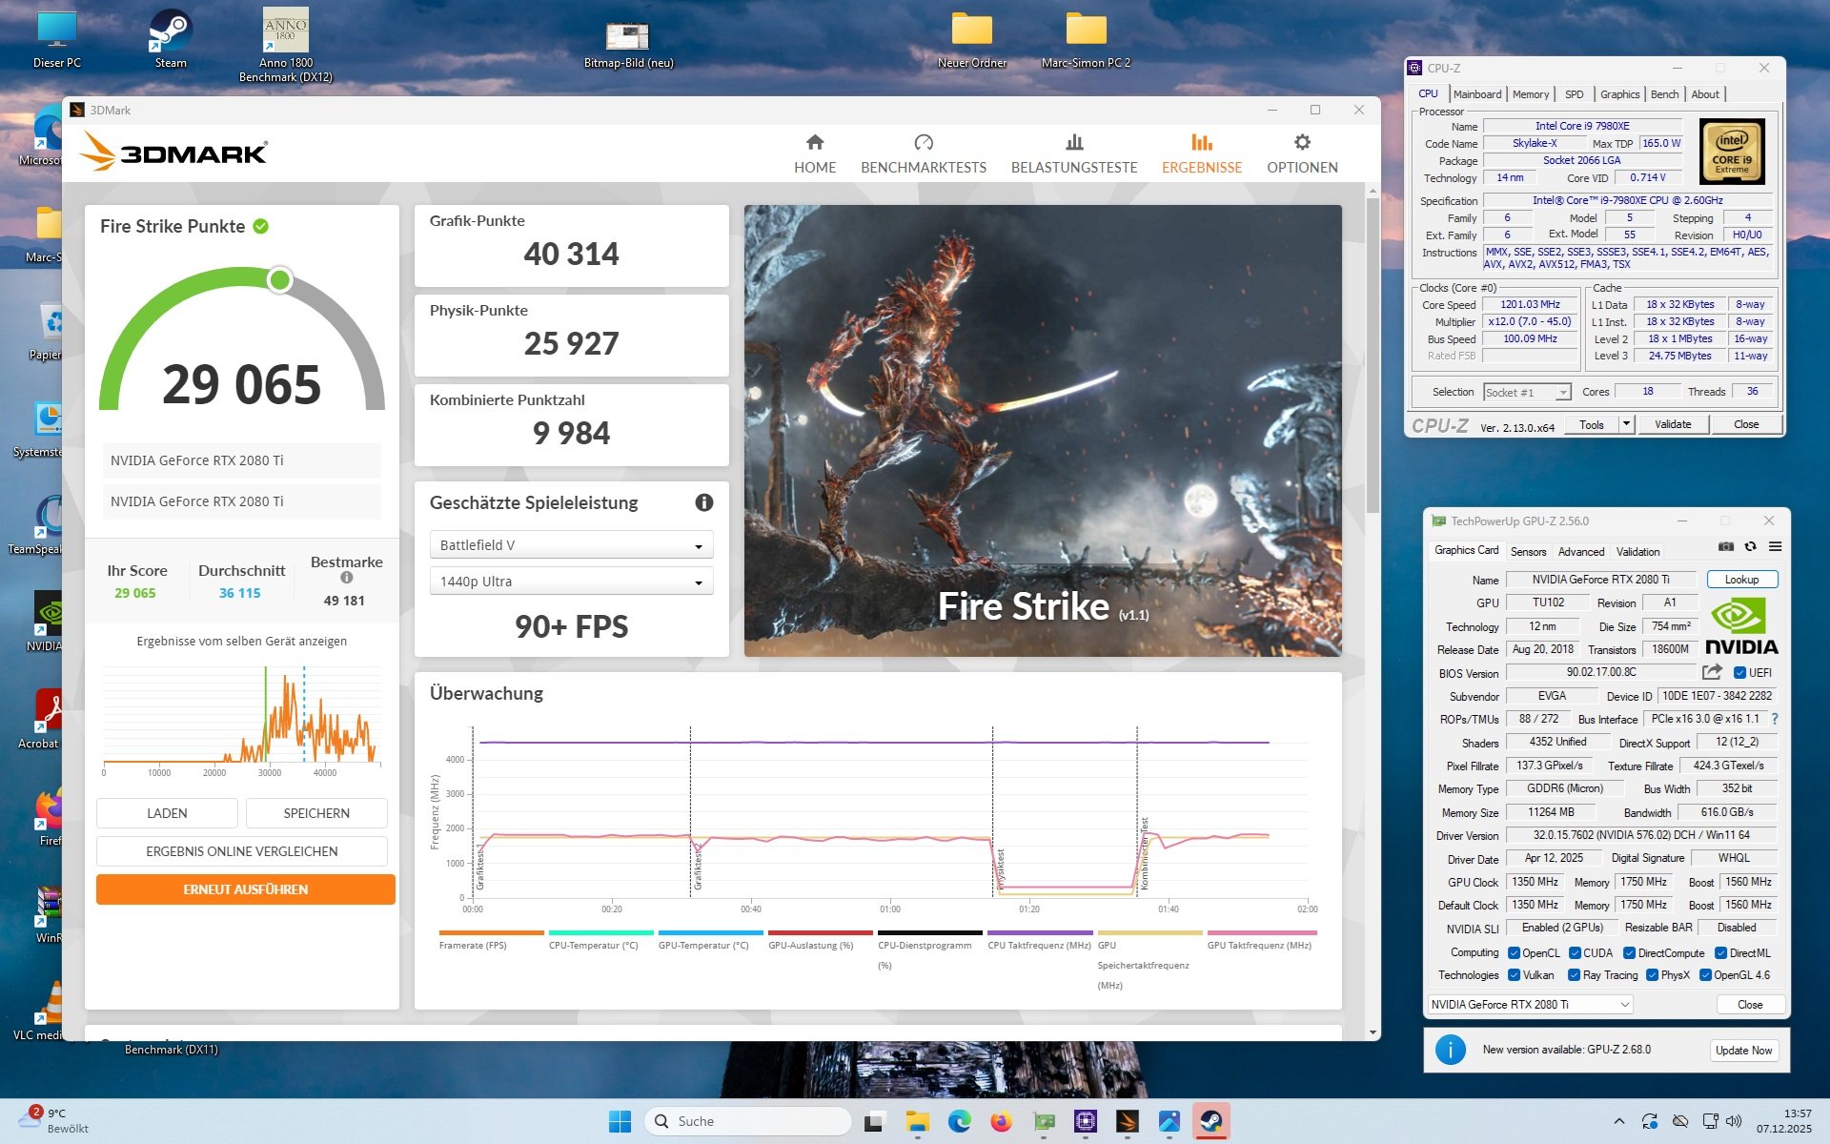Switch to the Mainboard tab in CPU-Z

coord(1476,94)
